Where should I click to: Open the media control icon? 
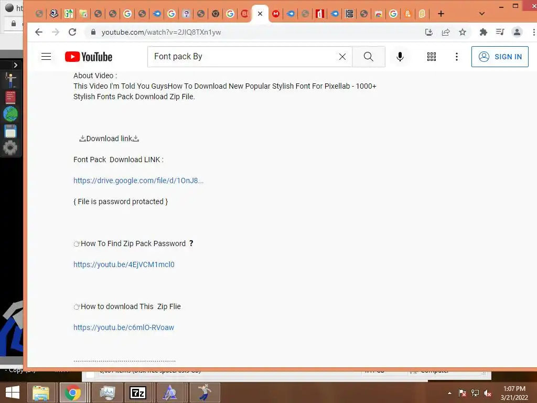[x=500, y=32]
